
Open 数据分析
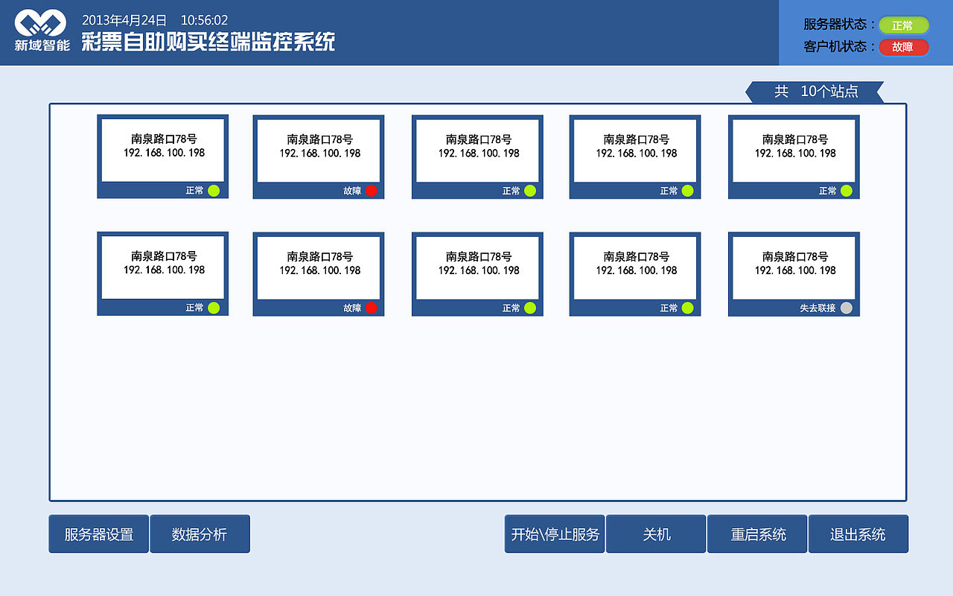point(200,534)
